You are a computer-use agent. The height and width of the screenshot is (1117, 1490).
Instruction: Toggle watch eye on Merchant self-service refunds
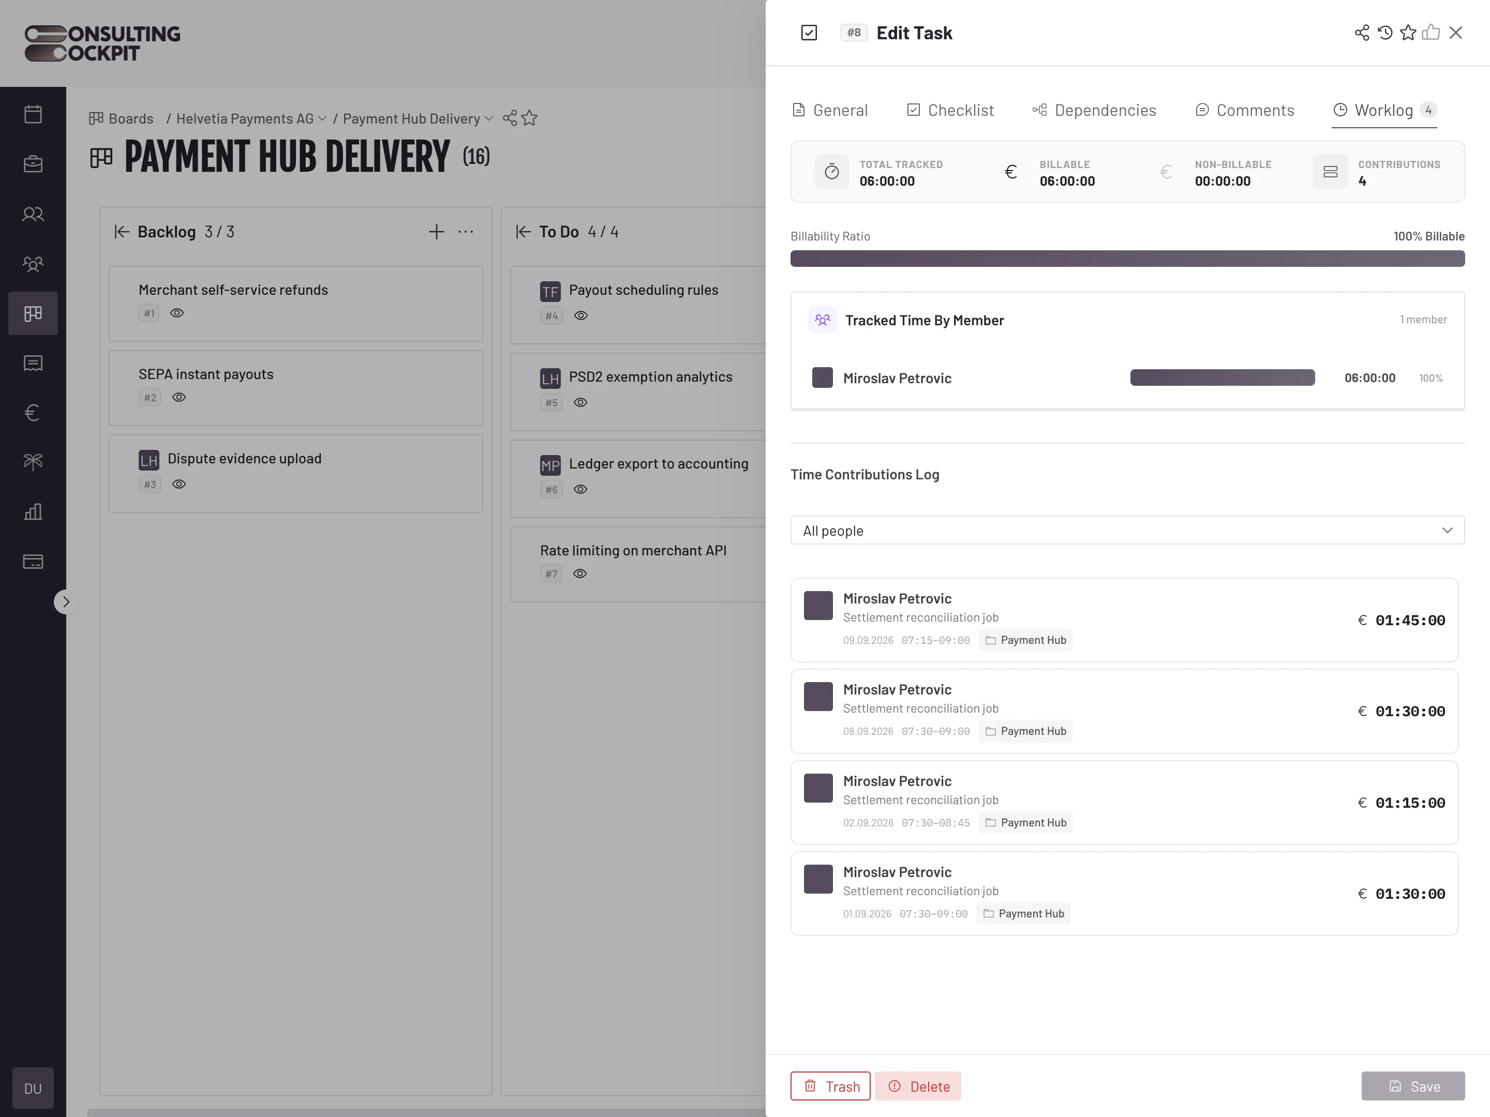click(x=177, y=313)
